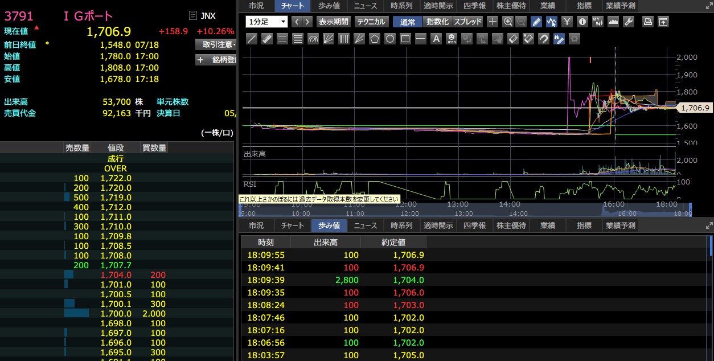Open 業績予測 tab in lower panel
This screenshot has height=361, width=714.
621,225
